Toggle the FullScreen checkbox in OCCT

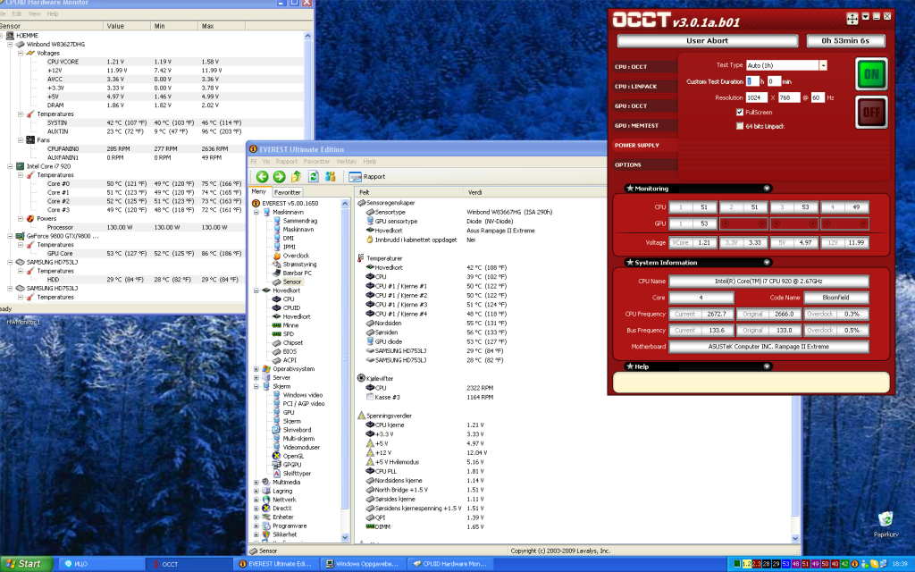point(740,112)
